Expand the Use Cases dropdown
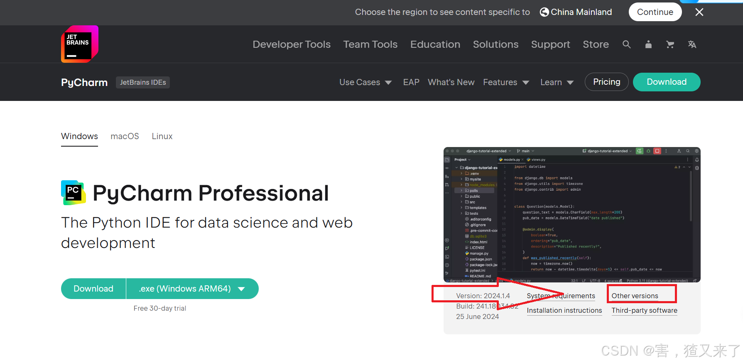743x363 pixels. coord(365,82)
